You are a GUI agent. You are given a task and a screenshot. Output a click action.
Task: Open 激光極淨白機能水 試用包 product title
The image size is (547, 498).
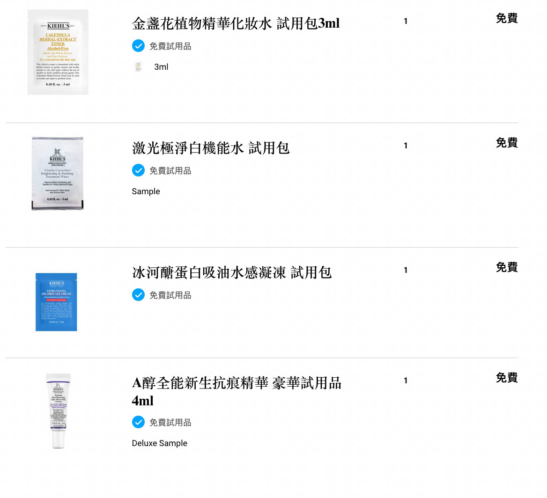(x=211, y=148)
